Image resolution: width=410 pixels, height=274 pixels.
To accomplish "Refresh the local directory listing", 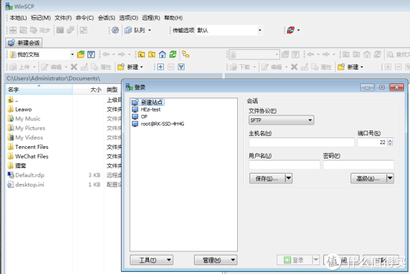I will [x=174, y=54].
